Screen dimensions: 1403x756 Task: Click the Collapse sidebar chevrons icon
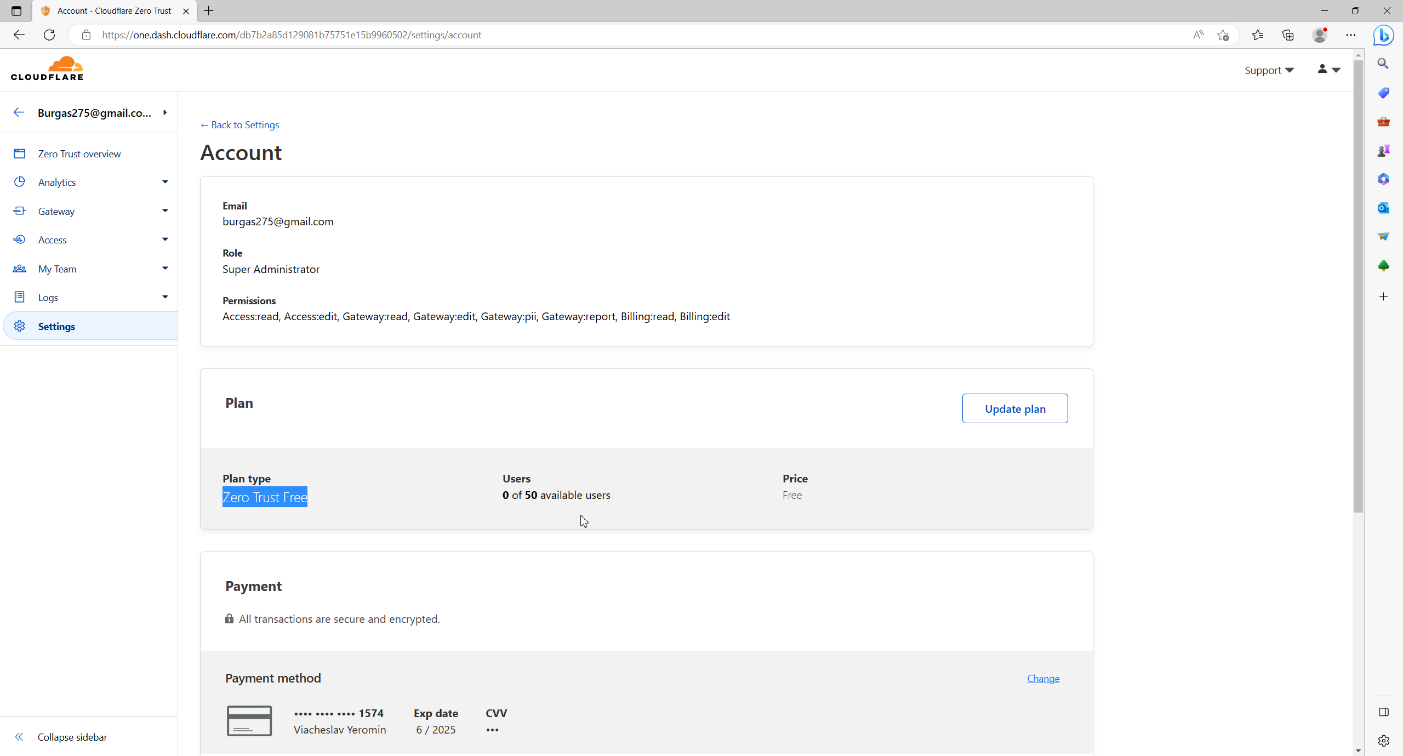19,737
